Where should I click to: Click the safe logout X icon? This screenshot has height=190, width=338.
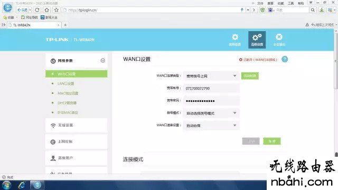tap(279, 37)
